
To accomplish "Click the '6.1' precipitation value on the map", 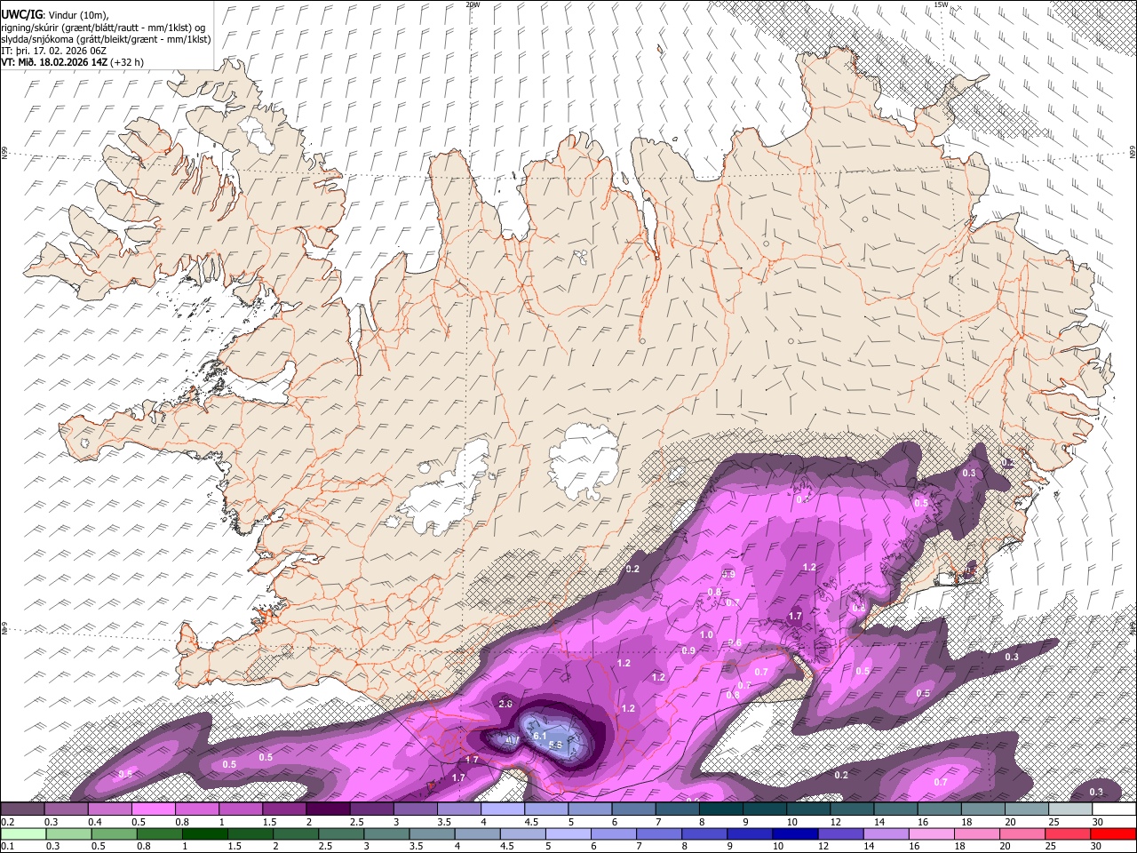I will coord(539,736).
